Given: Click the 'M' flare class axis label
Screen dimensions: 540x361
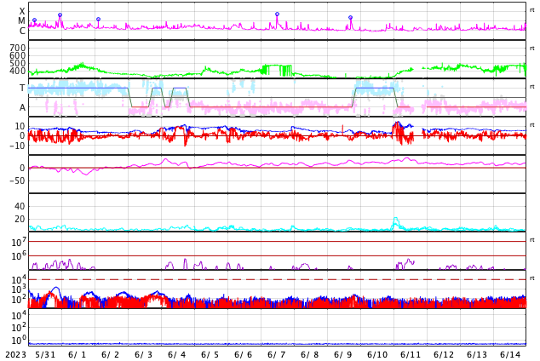Looking at the screenshot, I should coord(21,21).
